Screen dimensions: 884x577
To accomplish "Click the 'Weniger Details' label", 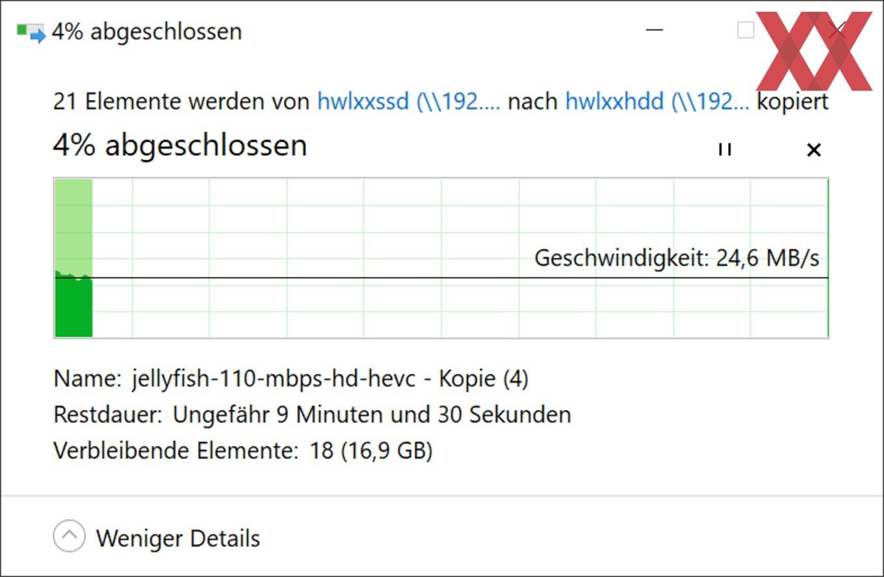I will click(178, 538).
